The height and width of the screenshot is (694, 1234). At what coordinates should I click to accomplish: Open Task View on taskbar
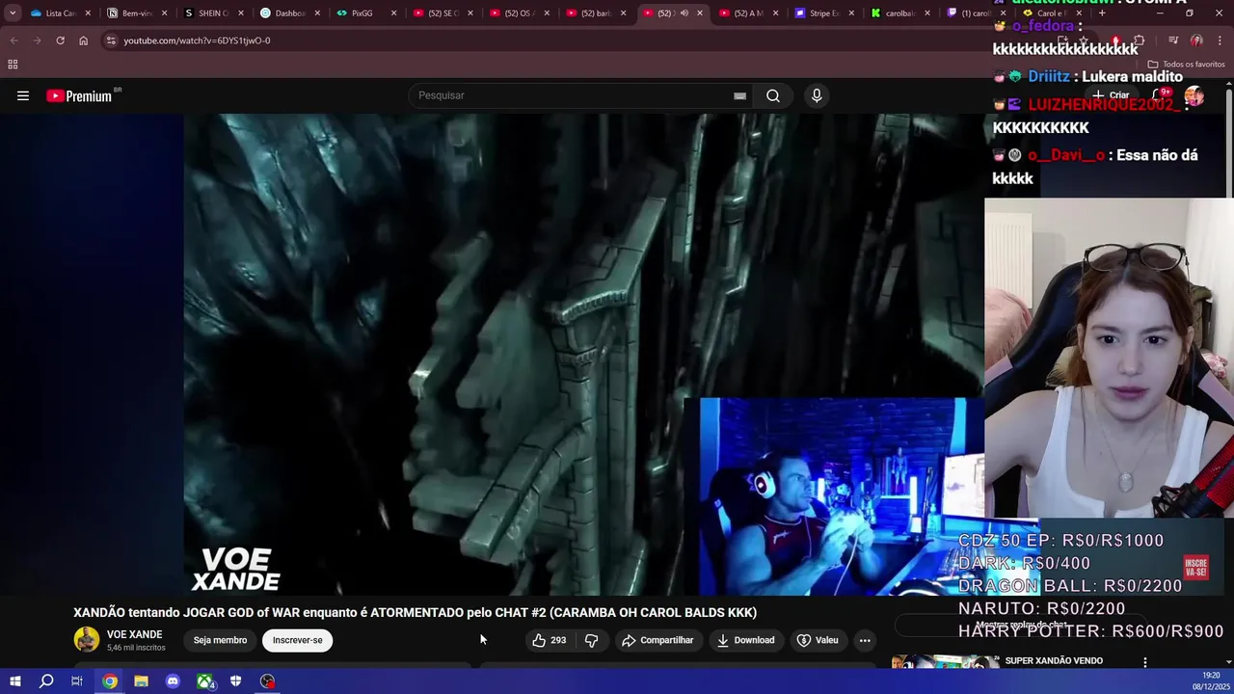[77, 681]
